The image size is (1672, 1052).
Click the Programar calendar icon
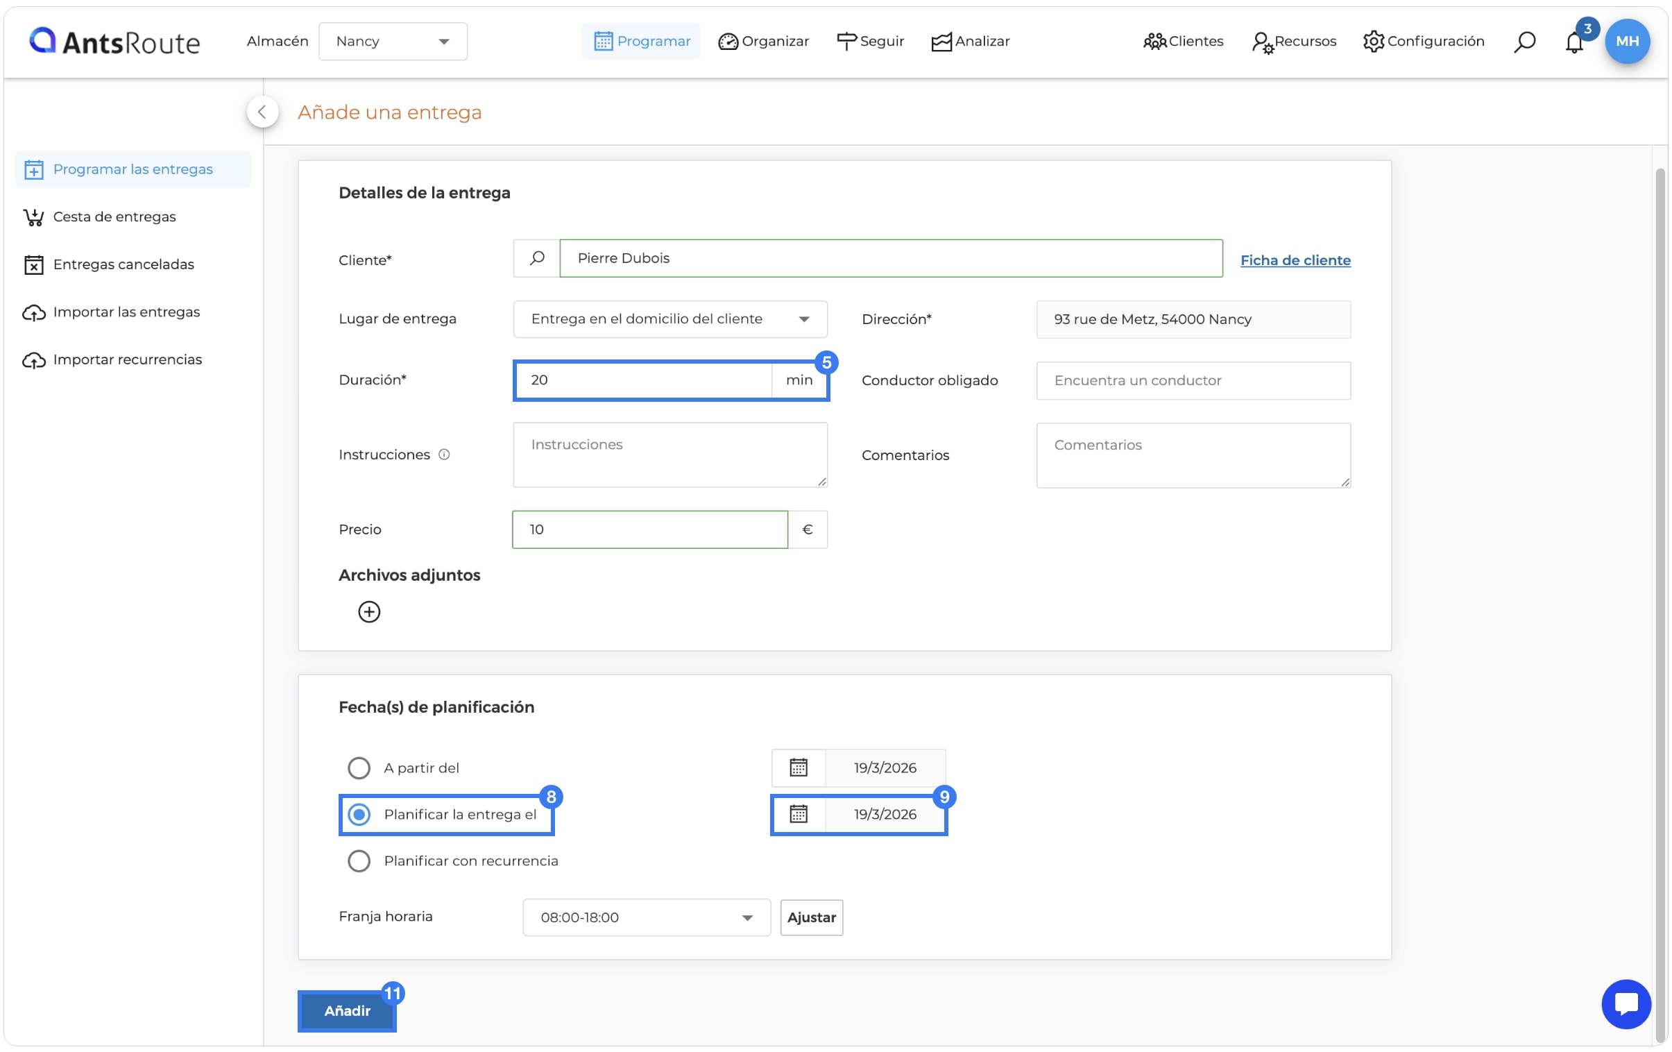[603, 42]
